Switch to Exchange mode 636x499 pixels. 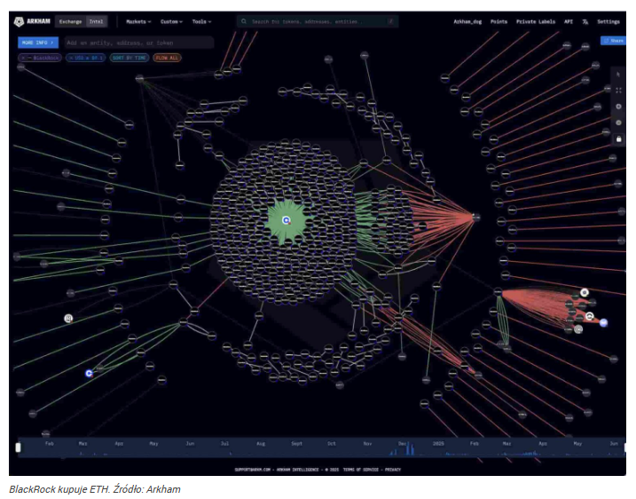coord(70,22)
